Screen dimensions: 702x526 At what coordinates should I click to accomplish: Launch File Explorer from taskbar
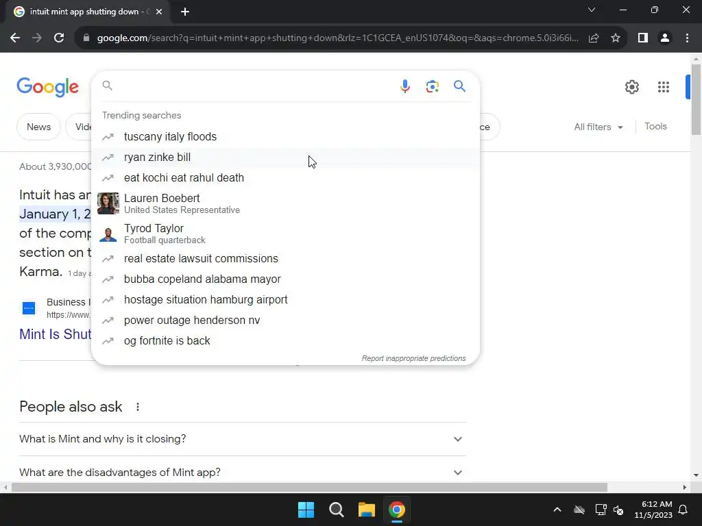[366, 510]
